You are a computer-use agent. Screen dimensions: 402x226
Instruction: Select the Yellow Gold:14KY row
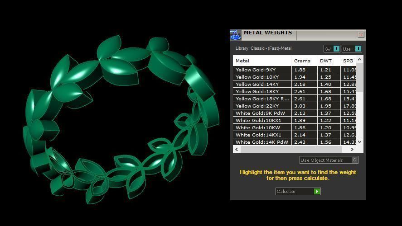coord(295,84)
